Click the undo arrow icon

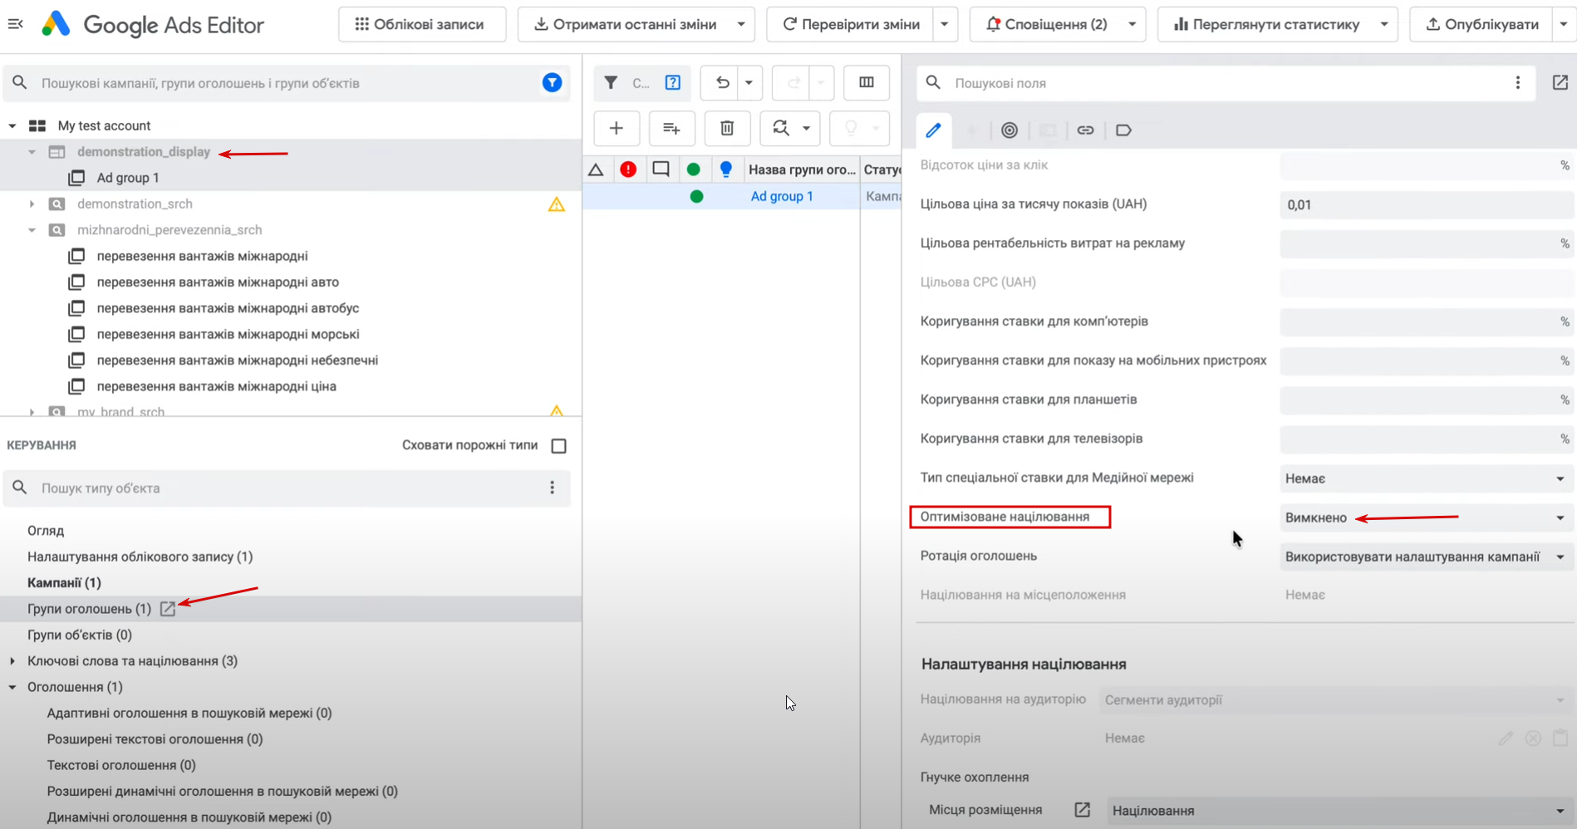(x=722, y=82)
